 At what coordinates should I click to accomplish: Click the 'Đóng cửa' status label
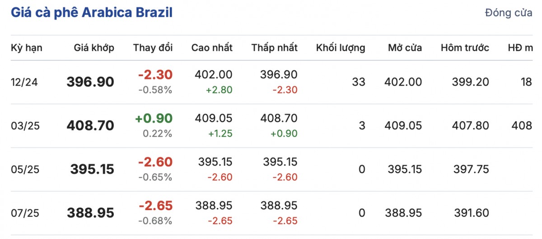pos(509,13)
